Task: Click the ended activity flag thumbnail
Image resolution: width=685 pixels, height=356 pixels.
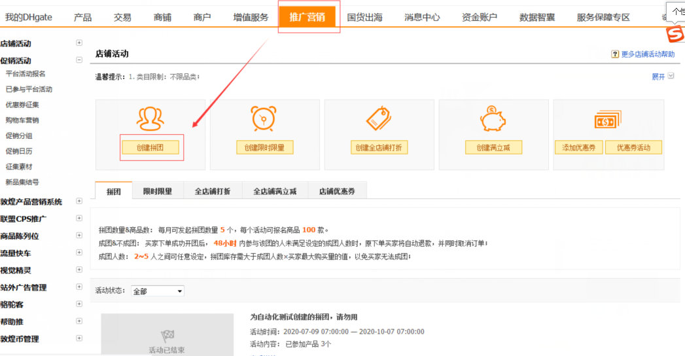Action: tap(167, 334)
